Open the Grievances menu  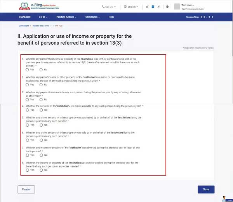point(92,17)
